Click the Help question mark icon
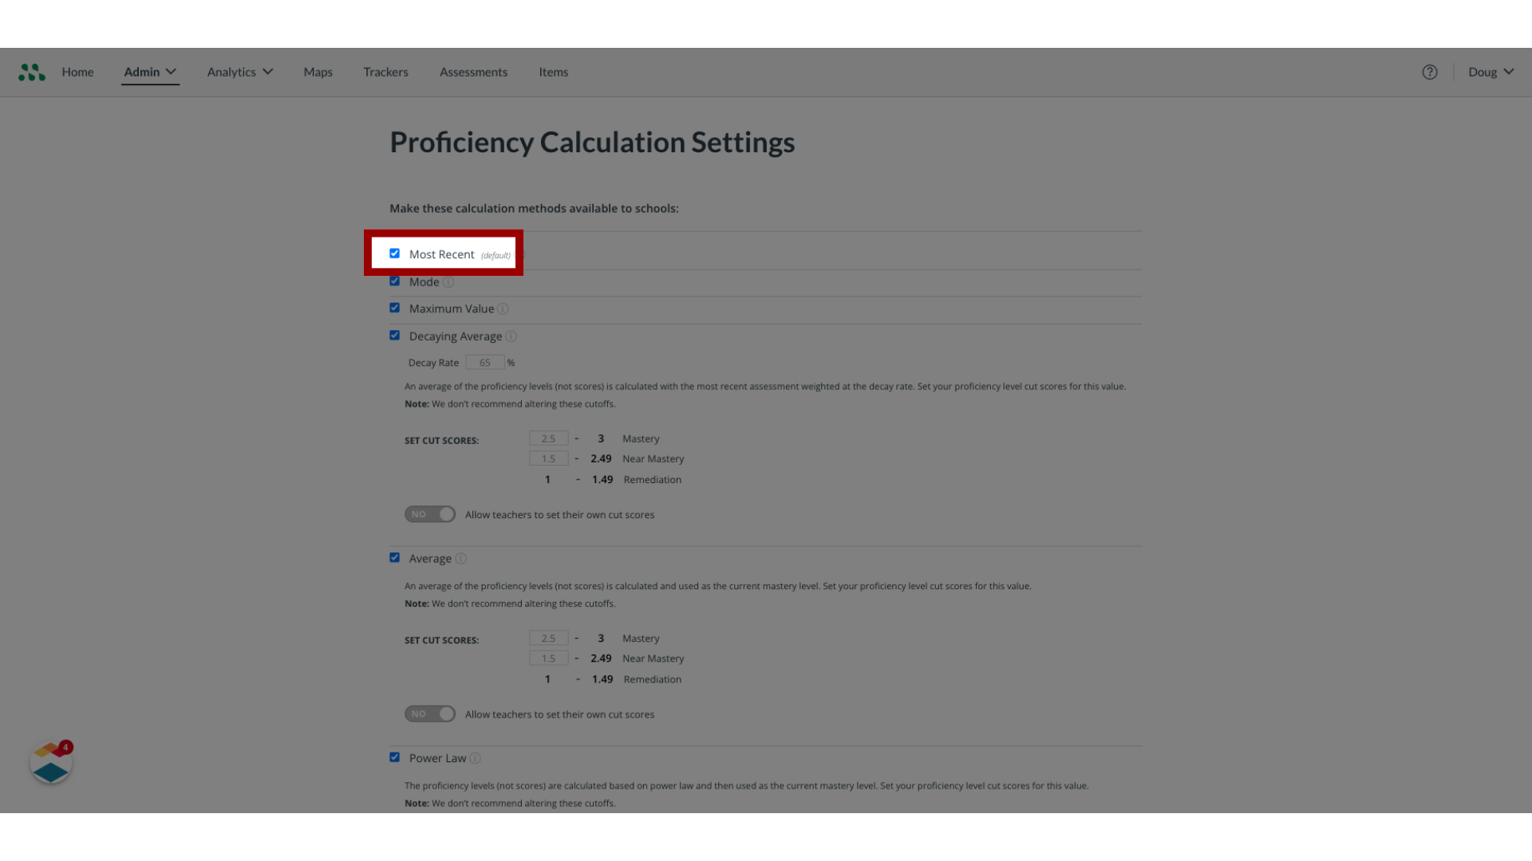This screenshot has width=1532, height=861. pyautogui.click(x=1429, y=72)
